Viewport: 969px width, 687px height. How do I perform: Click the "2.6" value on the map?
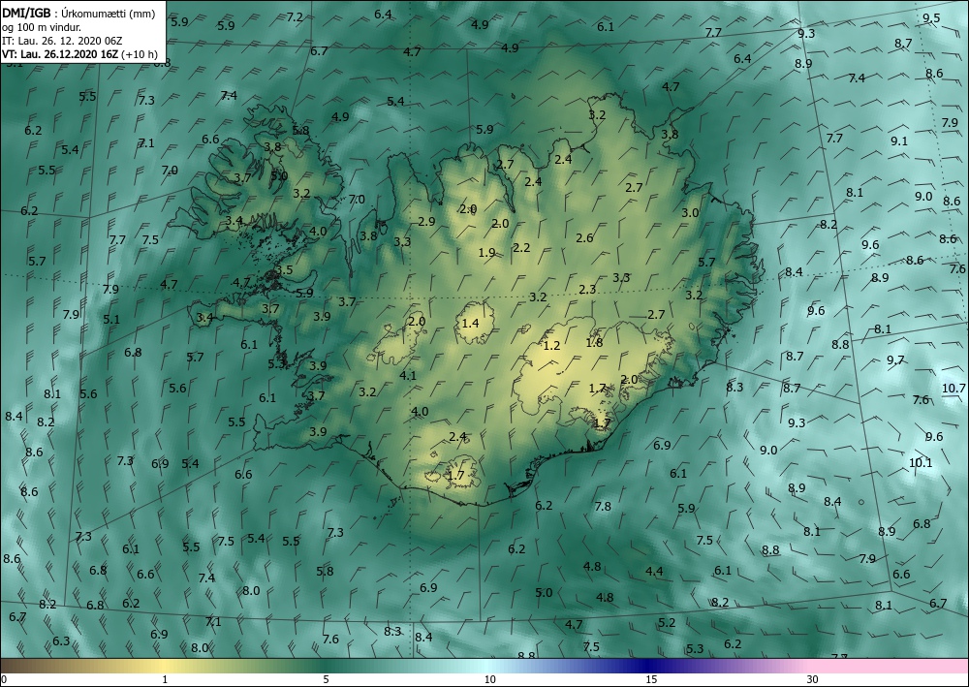point(584,237)
